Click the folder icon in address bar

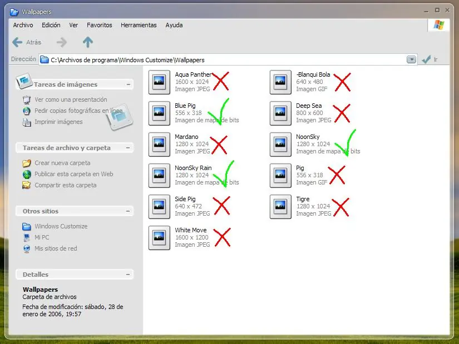click(x=45, y=59)
